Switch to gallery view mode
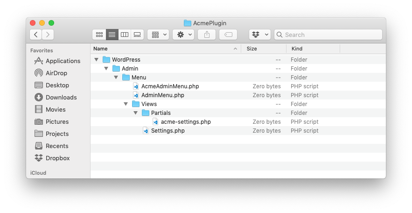This screenshot has width=412, height=213. (137, 35)
